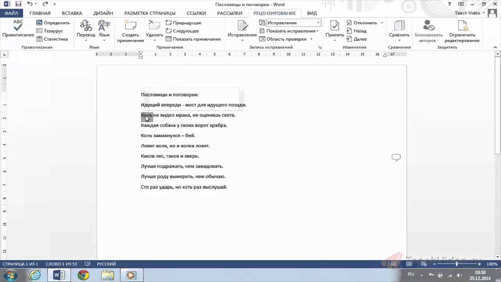Go to Следующее comment
Viewport: 501px width, 282px height.
coord(182,31)
